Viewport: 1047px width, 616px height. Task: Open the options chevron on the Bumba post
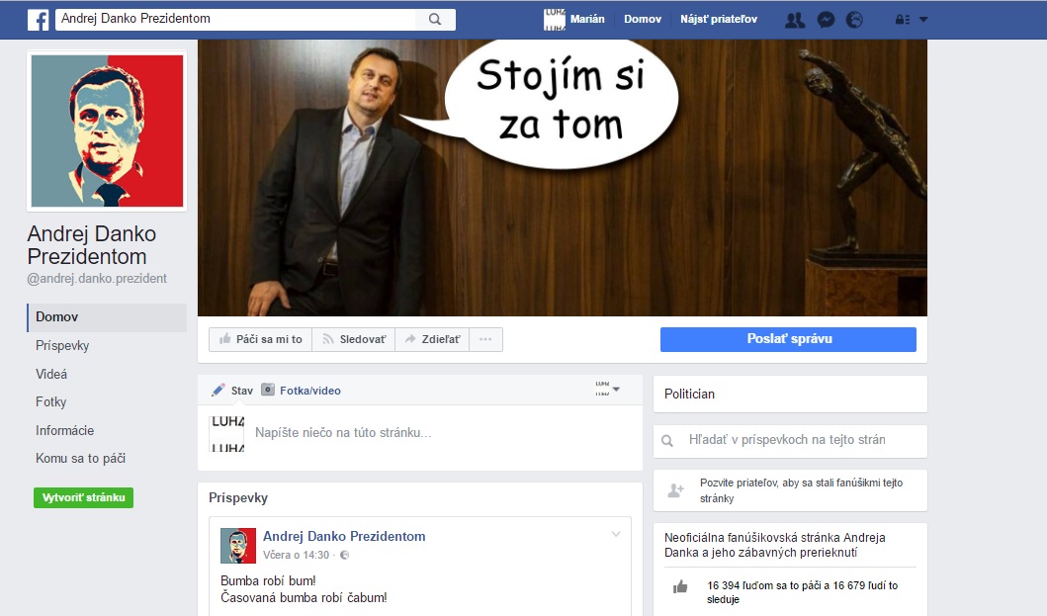[x=616, y=534]
